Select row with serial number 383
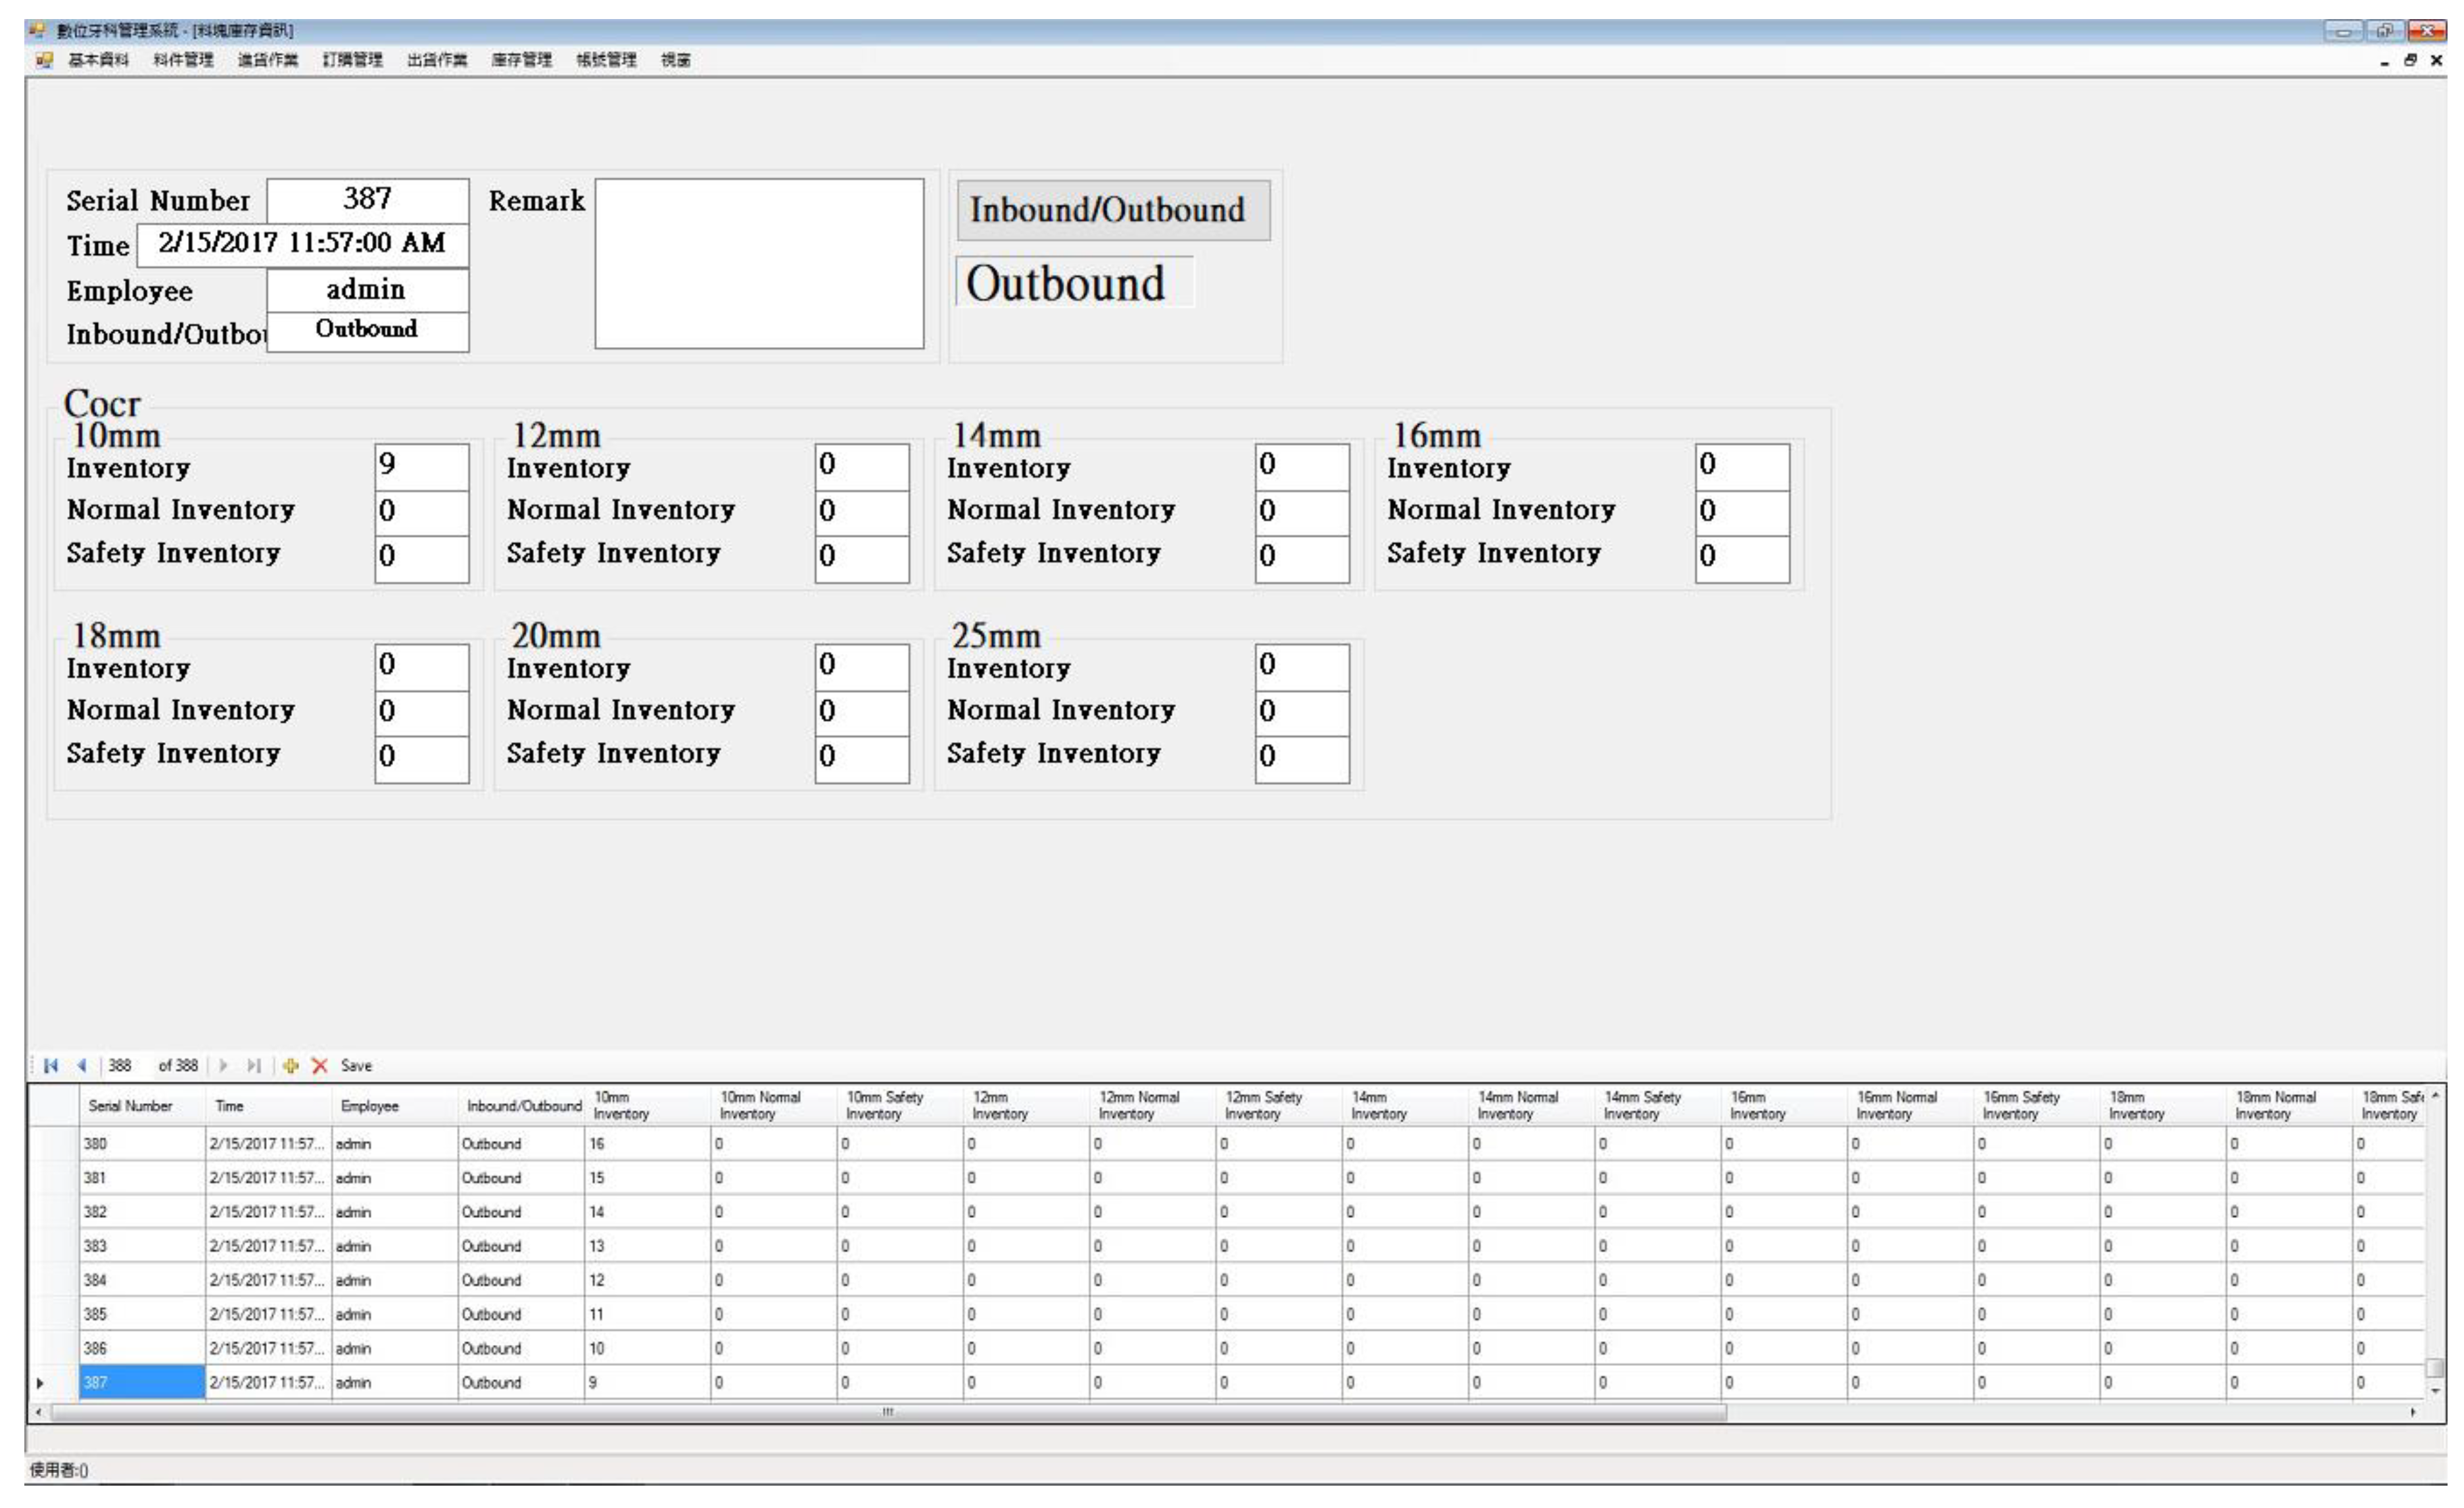Viewport: 2464px width, 1508px height. click(142, 1246)
